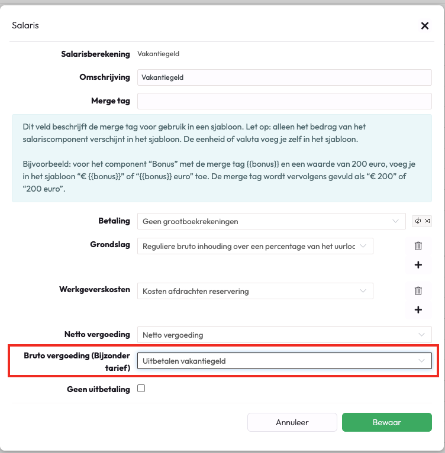
Task: Expand the Grondslag dropdown
Action: (x=255, y=246)
